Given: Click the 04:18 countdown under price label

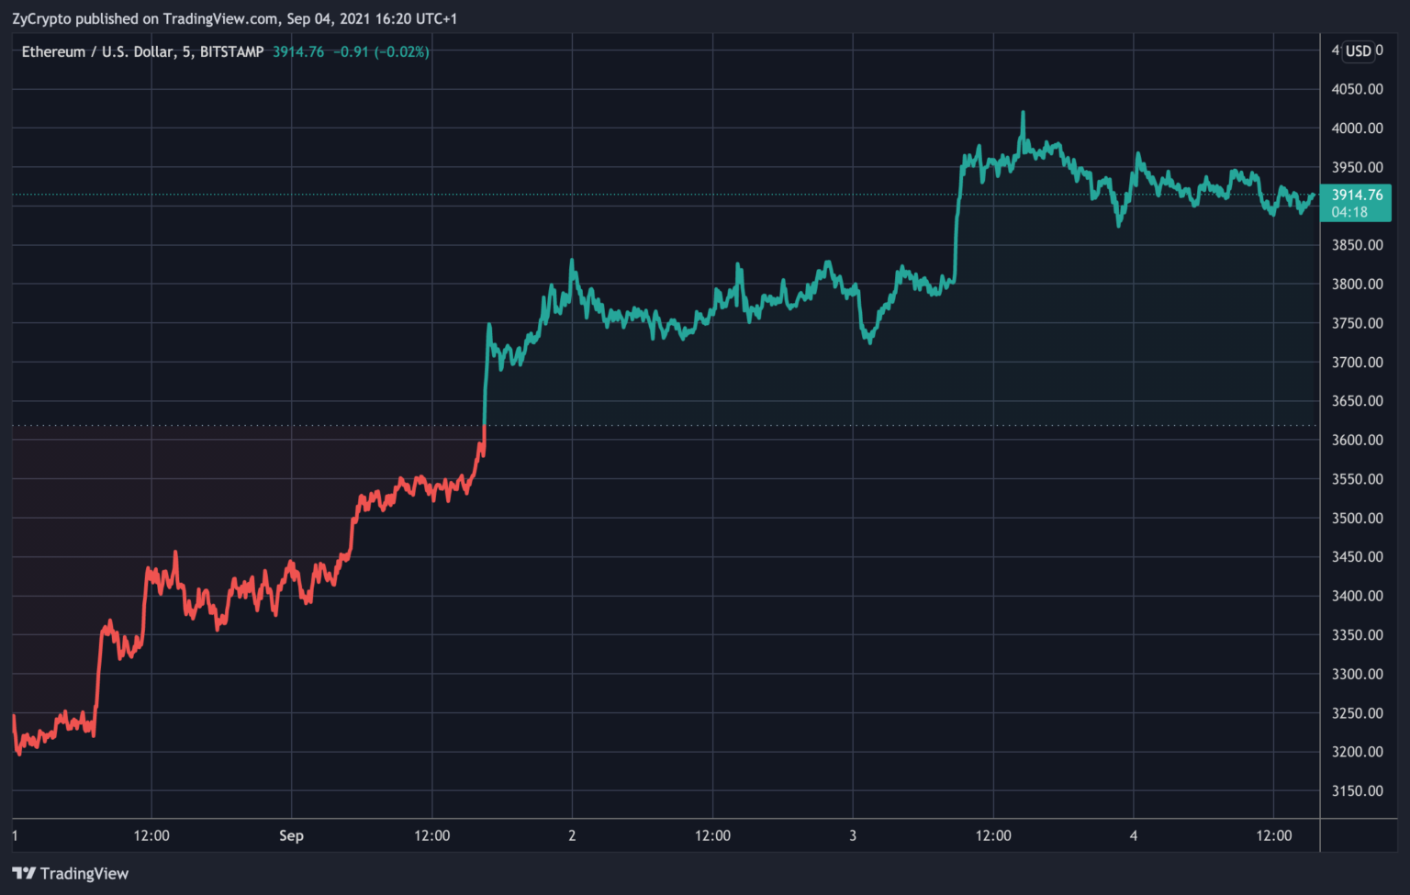Looking at the screenshot, I should (x=1349, y=212).
